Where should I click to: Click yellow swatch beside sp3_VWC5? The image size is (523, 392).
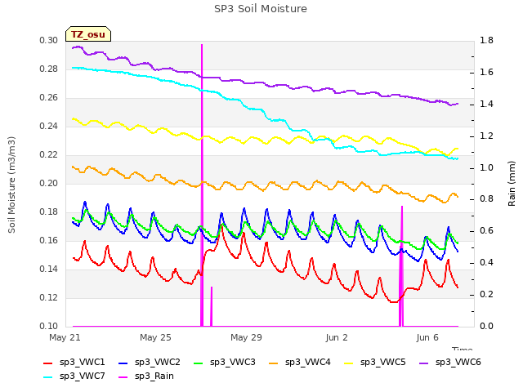point(349,363)
